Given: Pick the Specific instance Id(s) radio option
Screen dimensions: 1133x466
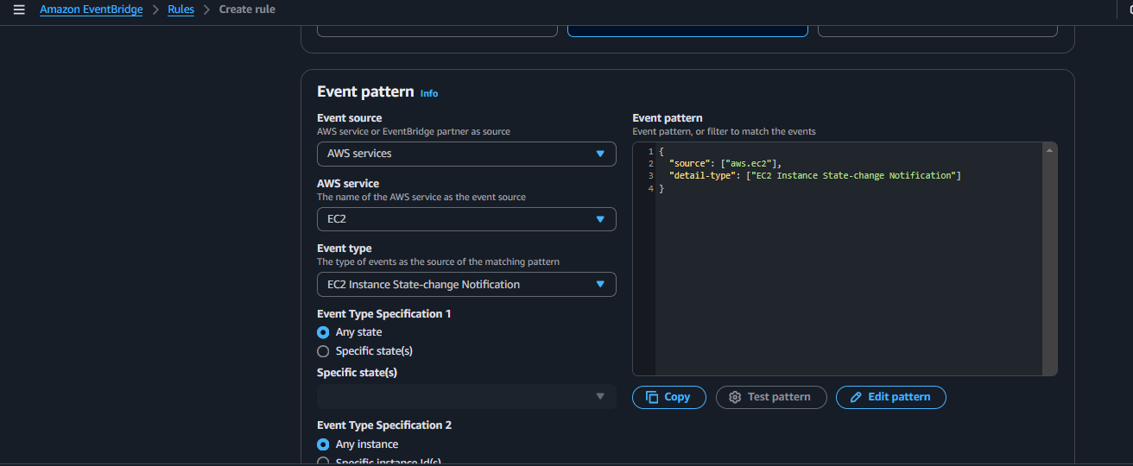Looking at the screenshot, I should [323, 462].
